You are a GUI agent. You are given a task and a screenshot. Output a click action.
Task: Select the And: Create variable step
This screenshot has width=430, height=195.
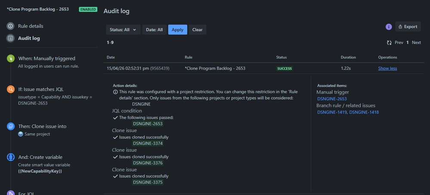[40, 157]
